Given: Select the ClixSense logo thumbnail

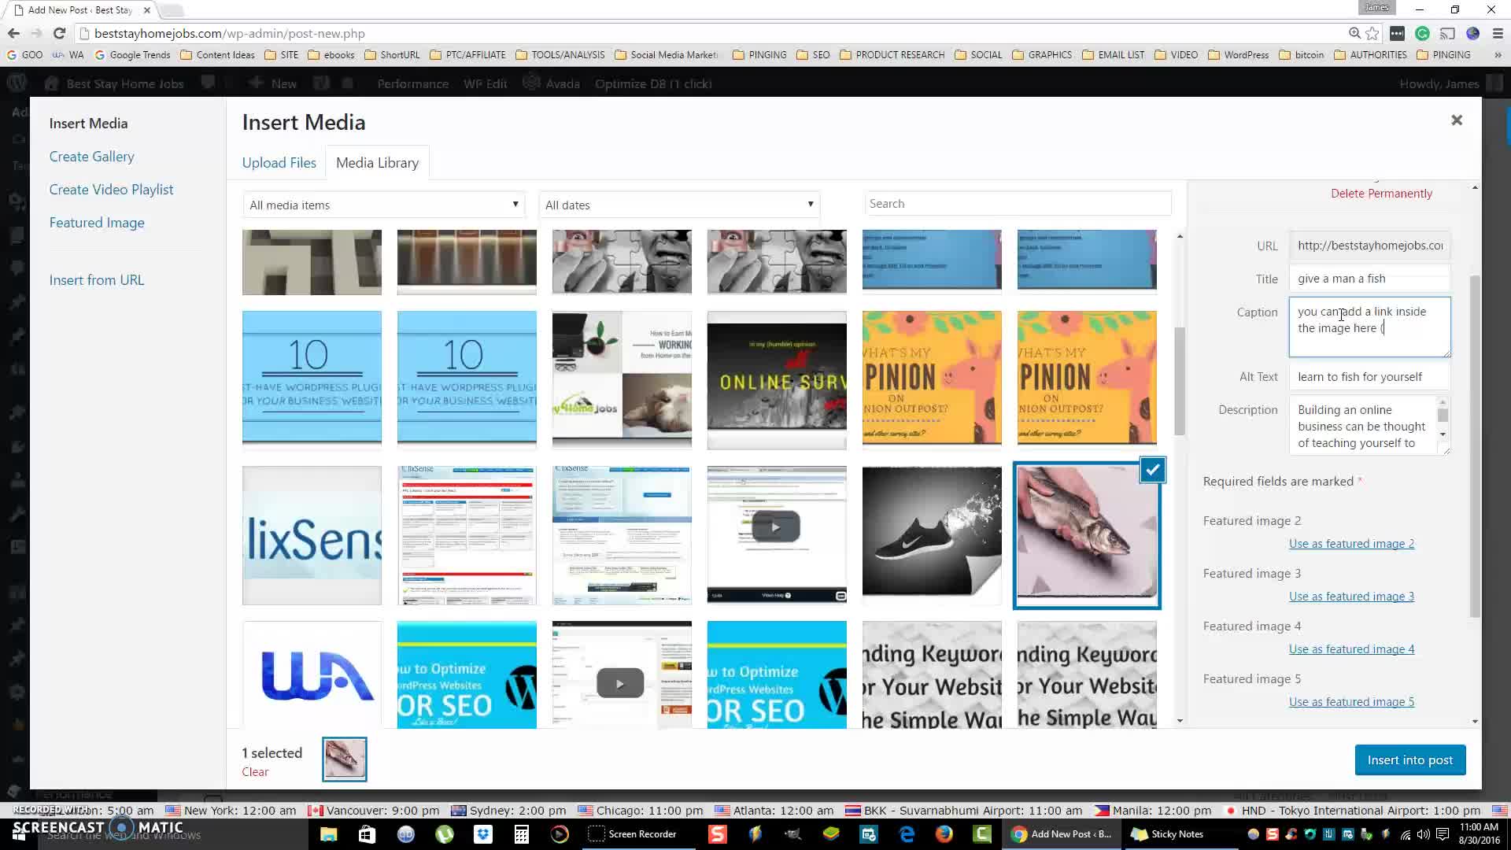Looking at the screenshot, I should click(312, 535).
